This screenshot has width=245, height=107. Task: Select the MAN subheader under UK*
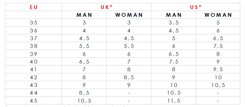(84, 15)
